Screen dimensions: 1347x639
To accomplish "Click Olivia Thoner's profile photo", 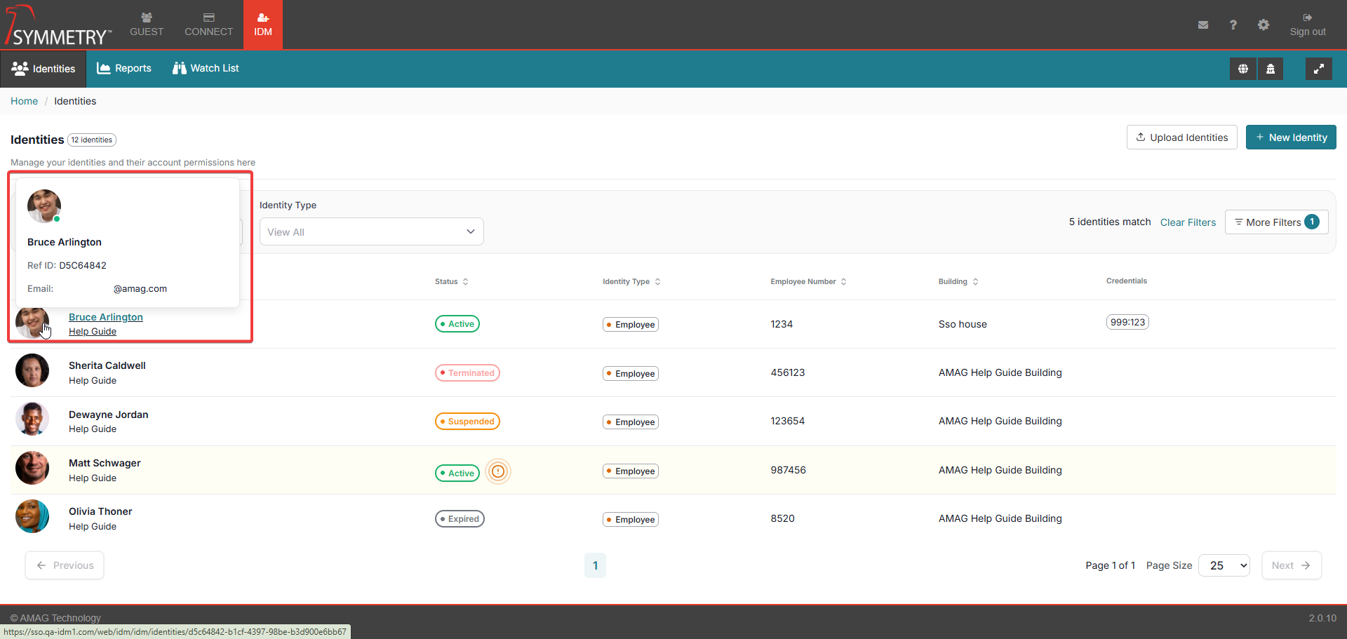I will pyautogui.click(x=32, y=517).
